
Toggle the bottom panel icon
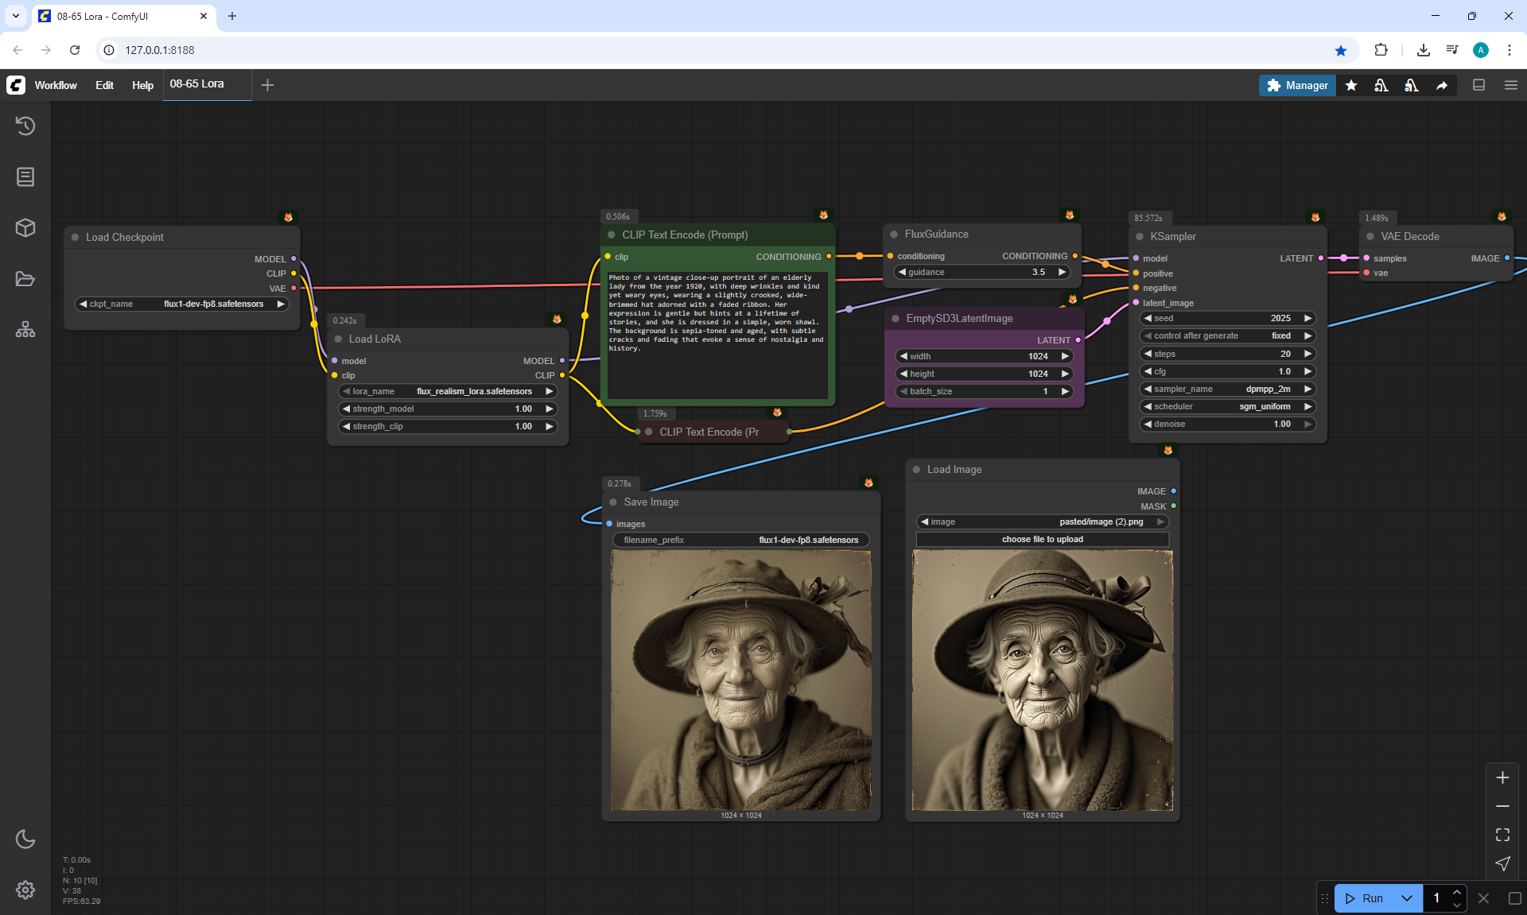(1478, 85)
